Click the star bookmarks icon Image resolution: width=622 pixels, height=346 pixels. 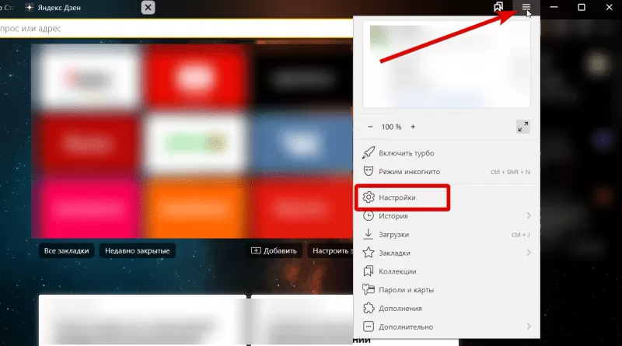pos(369,253)
